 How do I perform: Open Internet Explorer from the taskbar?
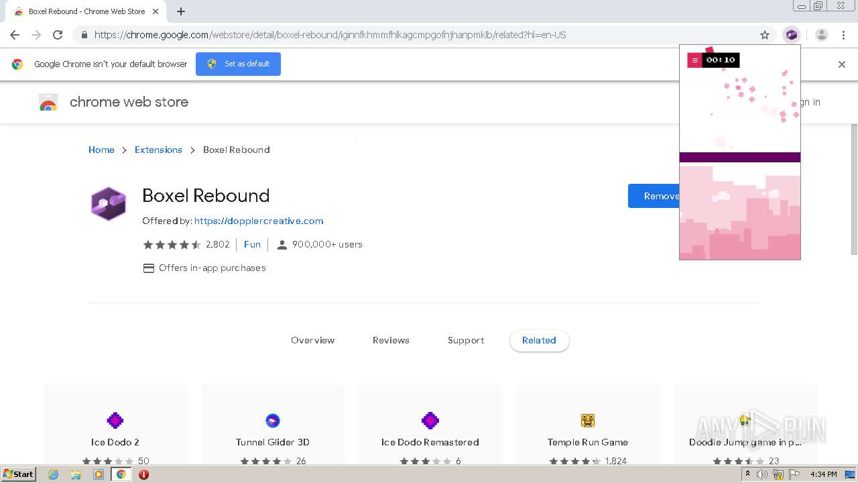[x=54, y=474]
